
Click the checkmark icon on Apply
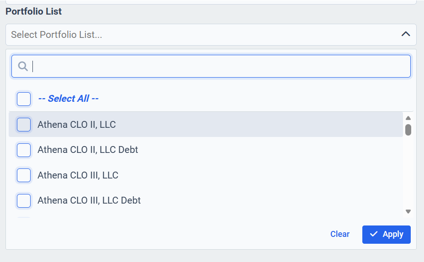374,234
